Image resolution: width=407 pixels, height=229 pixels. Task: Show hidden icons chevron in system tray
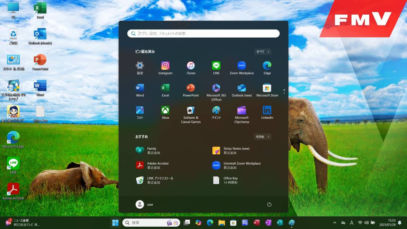tap(335, 223)
